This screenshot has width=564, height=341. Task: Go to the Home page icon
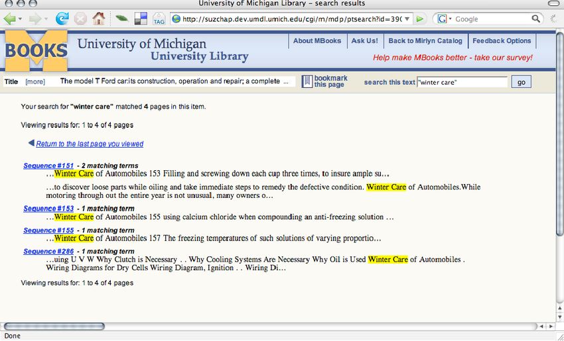[99, 19]
